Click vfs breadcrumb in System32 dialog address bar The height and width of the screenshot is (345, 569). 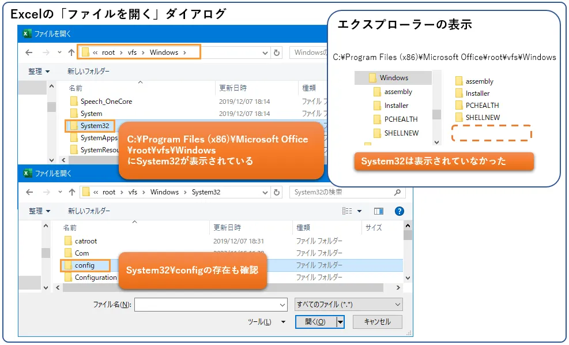coord(133,192)
